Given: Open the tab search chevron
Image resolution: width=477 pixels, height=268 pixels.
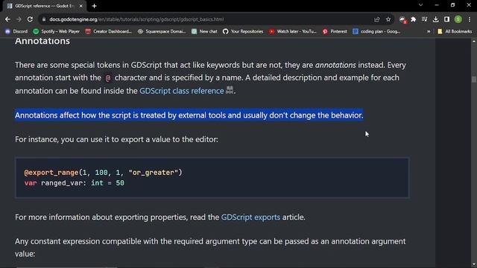Looking at the screenshot, I should 420,5.
